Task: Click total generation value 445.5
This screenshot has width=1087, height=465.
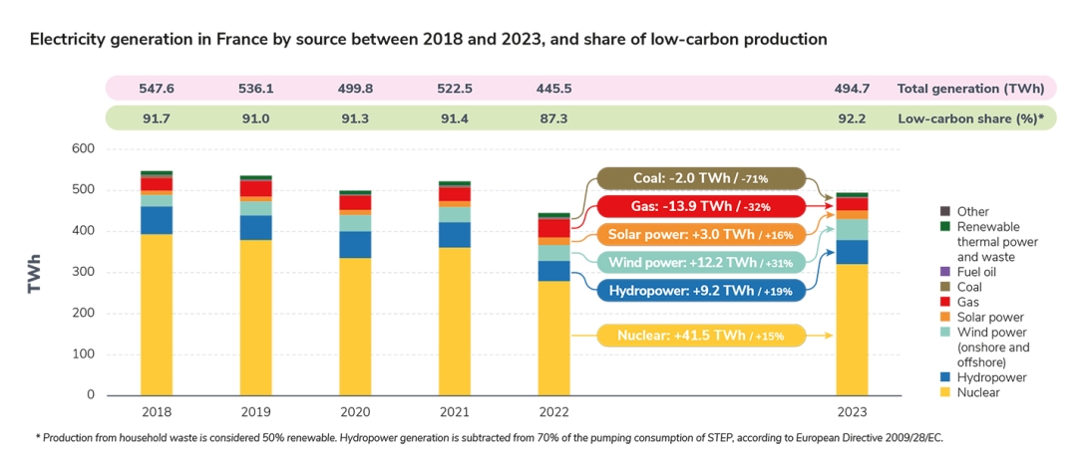Action: [553, 89]
